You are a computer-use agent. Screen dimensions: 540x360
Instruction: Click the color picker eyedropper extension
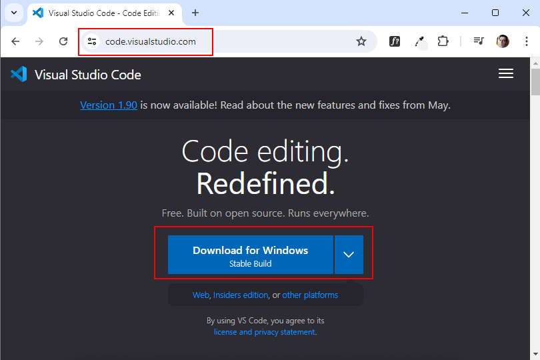[x=419, y=42]
